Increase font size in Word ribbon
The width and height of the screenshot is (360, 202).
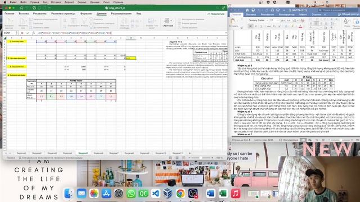(282, 20)
